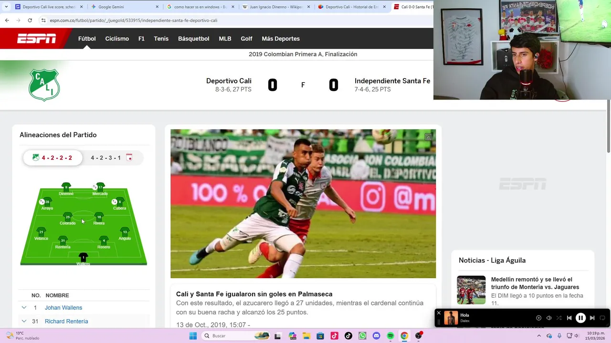Screen dimensions: 611x343
Task: Skip to the next track
Action: click(592, 318)
